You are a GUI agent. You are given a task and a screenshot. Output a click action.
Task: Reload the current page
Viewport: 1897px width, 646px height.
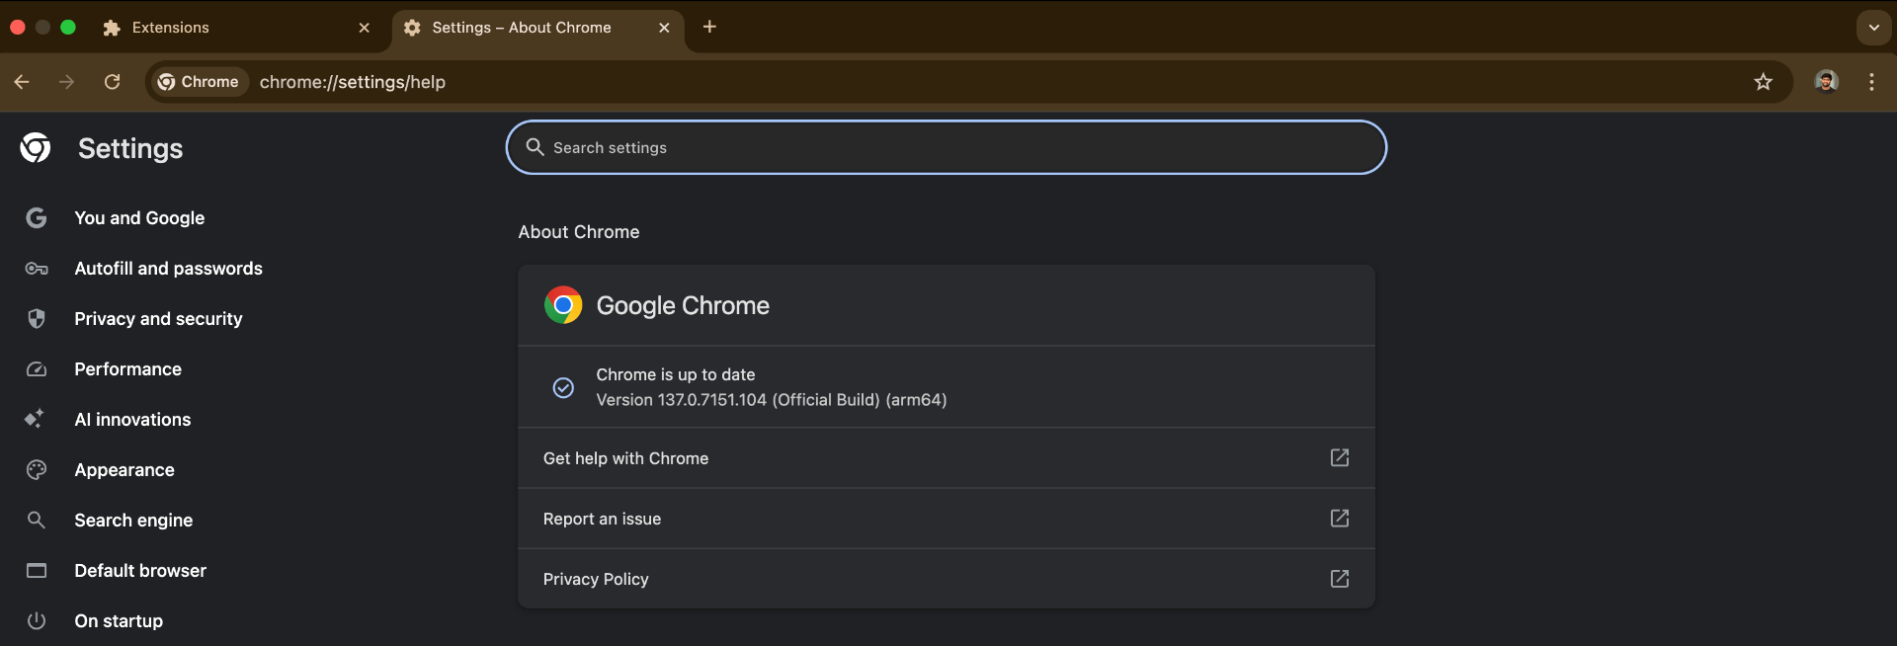tap(112, 82)
